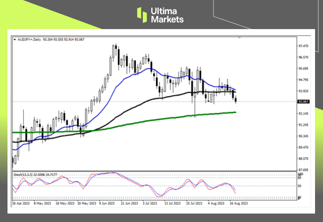Click the Stochastic 80 level label
Image resolution: width=323 pixels, height=222 pixels.
300,178
